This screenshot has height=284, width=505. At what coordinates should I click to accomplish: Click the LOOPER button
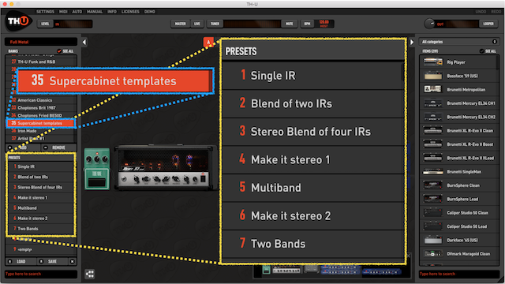click(x=488, y=24)
